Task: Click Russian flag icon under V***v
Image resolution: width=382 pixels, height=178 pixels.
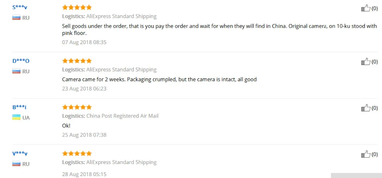Action: coord(16,164)
